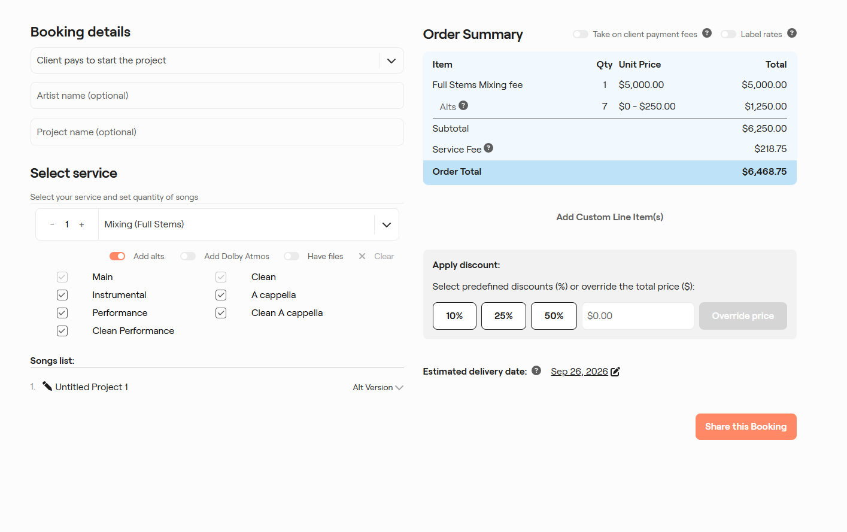Click the Untitled Project 1 song name

92,387
